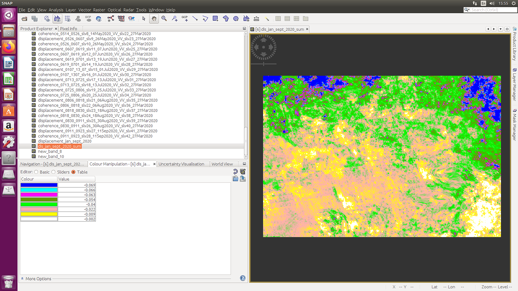The width and height of the screenshot is (518, 291).
Task: Select the draw rectangle tool
Action: point(215,18)
